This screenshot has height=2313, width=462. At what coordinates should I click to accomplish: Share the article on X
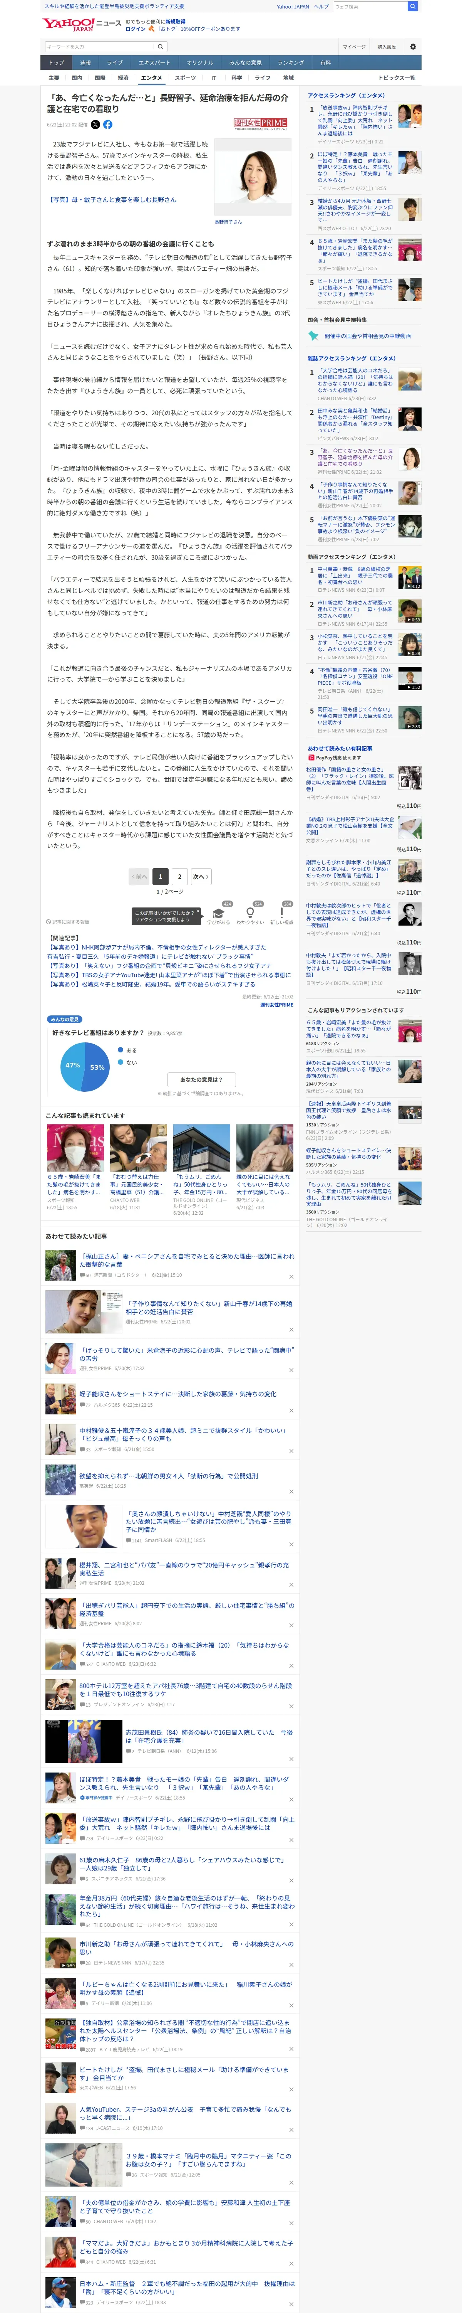(96, 125)
